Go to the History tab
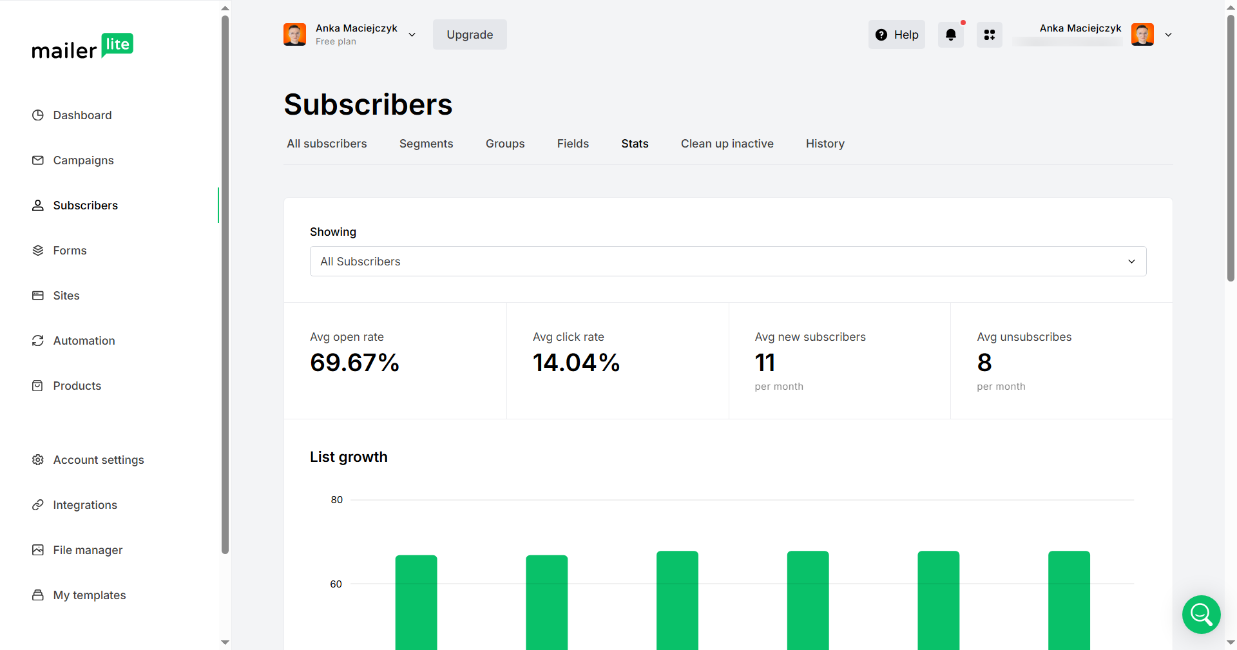Image resolution: width=1237 pixels, height=650 pixels. [x=825, y=144]
